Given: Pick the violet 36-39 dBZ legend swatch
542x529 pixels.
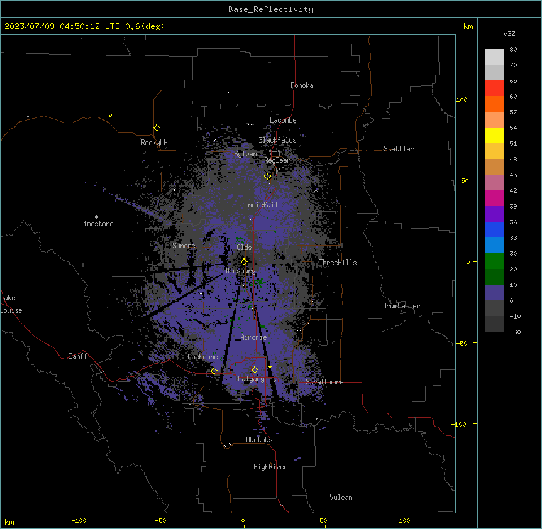Looking at the screenshot, I should coord(494,214).
